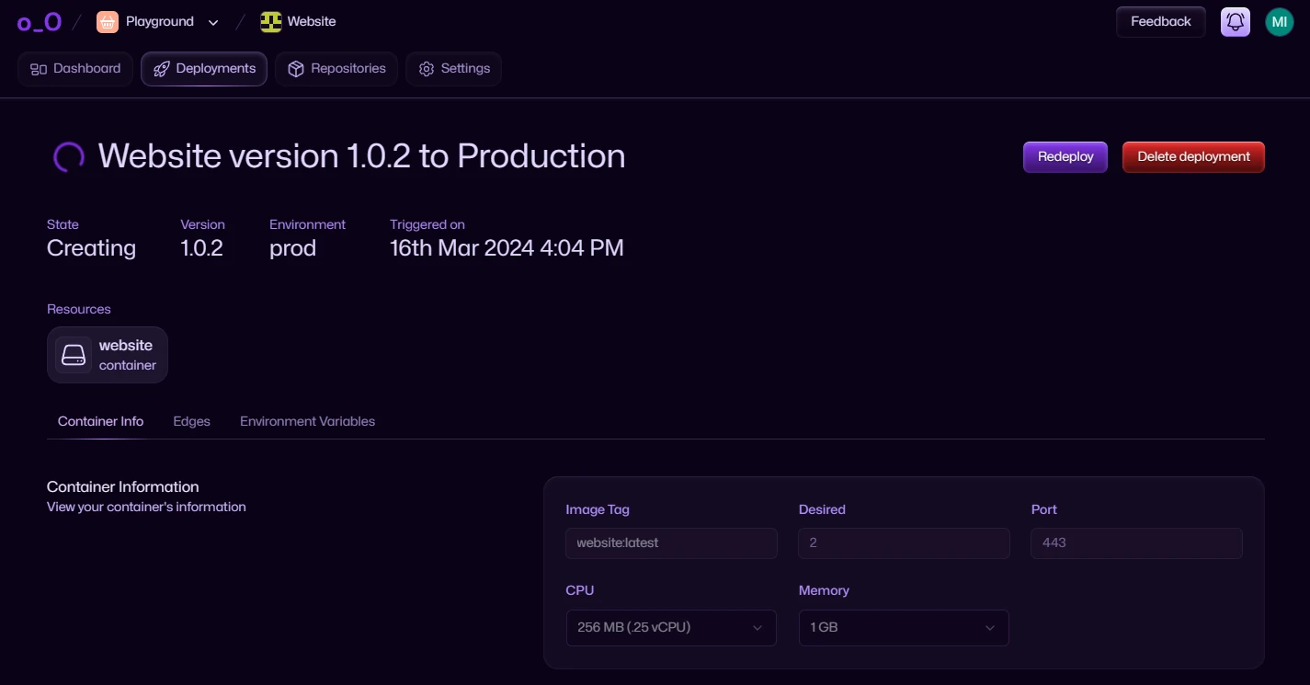
Task: Switch to the Environment Variables tab
Action: [307, 421]
